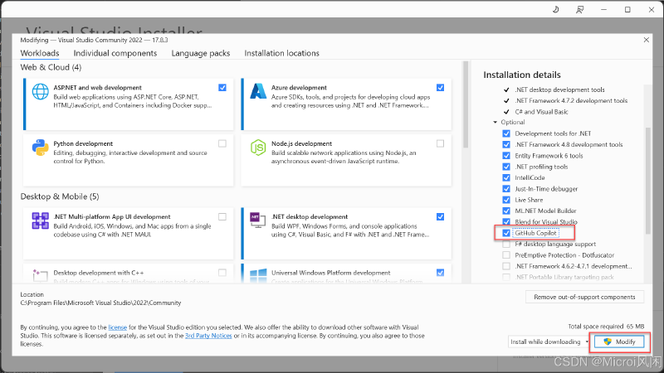Click the Modify button
The height and width of the screenshot is (373, 664).
(x=619, y=342)
